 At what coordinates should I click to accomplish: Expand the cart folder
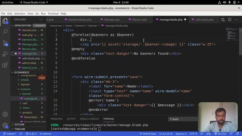[x=25, y=103]
